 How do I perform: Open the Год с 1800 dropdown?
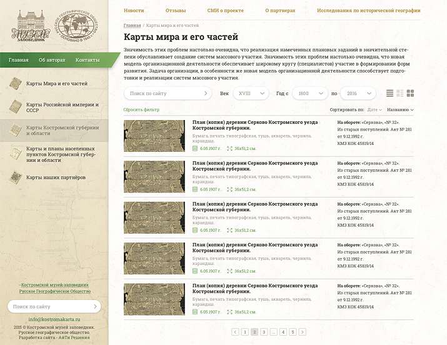click(310, 93)
